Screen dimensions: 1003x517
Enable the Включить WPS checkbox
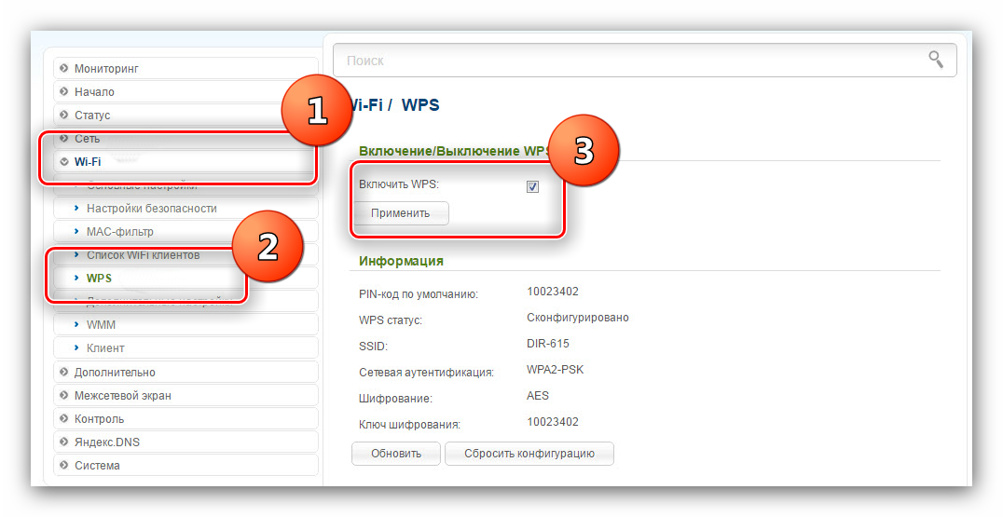(x=532, y=186)
